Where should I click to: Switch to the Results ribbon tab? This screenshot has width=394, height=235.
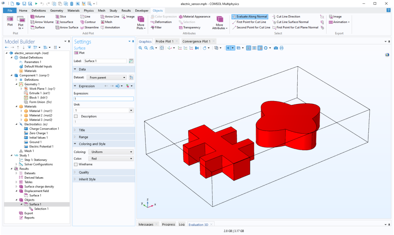(x=126, y=11)
